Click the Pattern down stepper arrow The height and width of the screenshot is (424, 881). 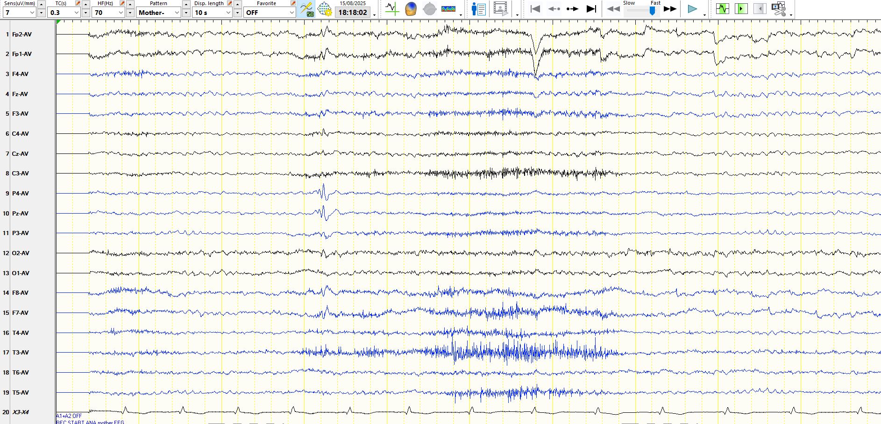pos(186,13)
